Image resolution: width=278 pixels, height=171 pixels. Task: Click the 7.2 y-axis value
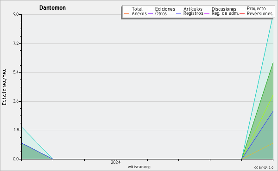[16, 43]
